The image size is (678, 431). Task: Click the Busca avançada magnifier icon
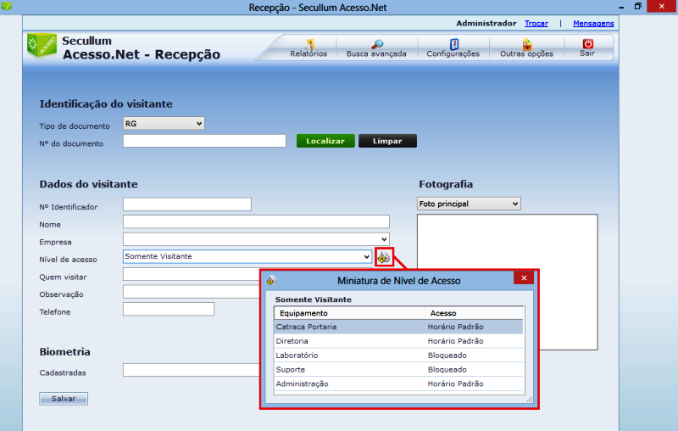377,44
